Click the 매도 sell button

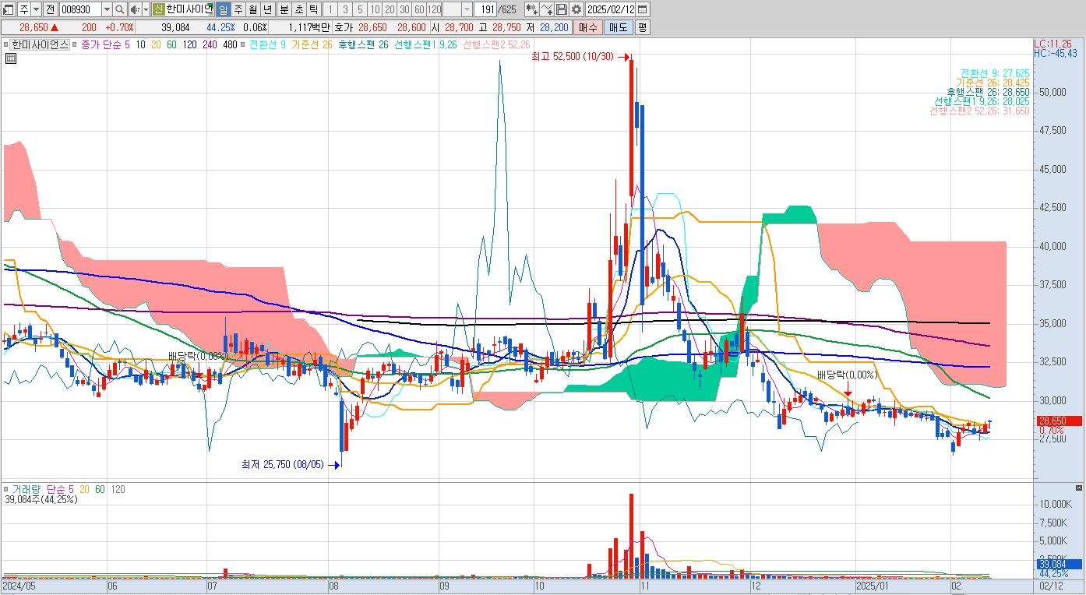618,27
